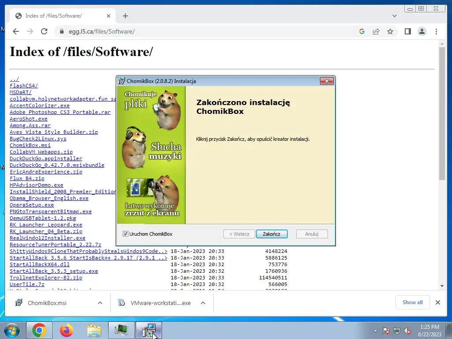The height and width of the screenshot is (339, 452).
Task: Close the ChomikBox installer dialog
Action: tap(327, 81)
